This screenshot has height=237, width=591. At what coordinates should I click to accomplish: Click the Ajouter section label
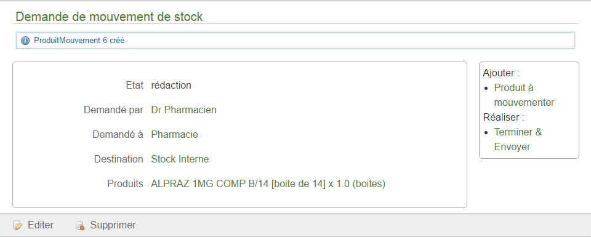click(501, 73)
